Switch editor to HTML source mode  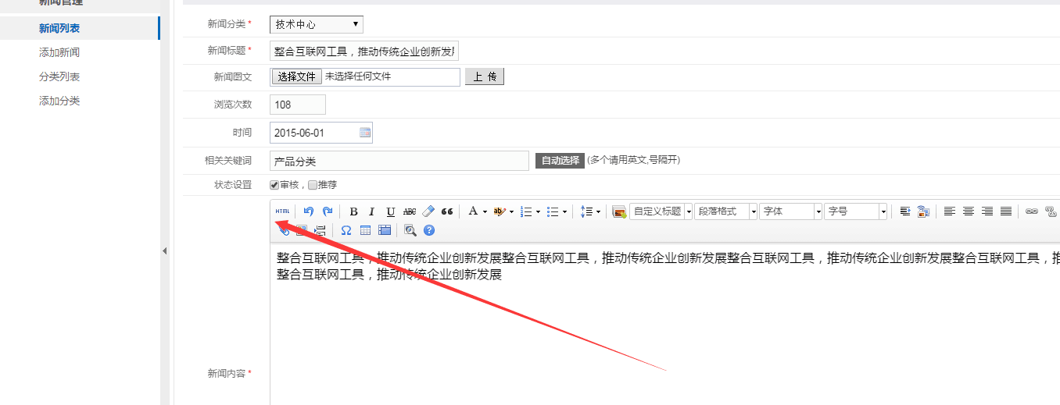[282, 211]
